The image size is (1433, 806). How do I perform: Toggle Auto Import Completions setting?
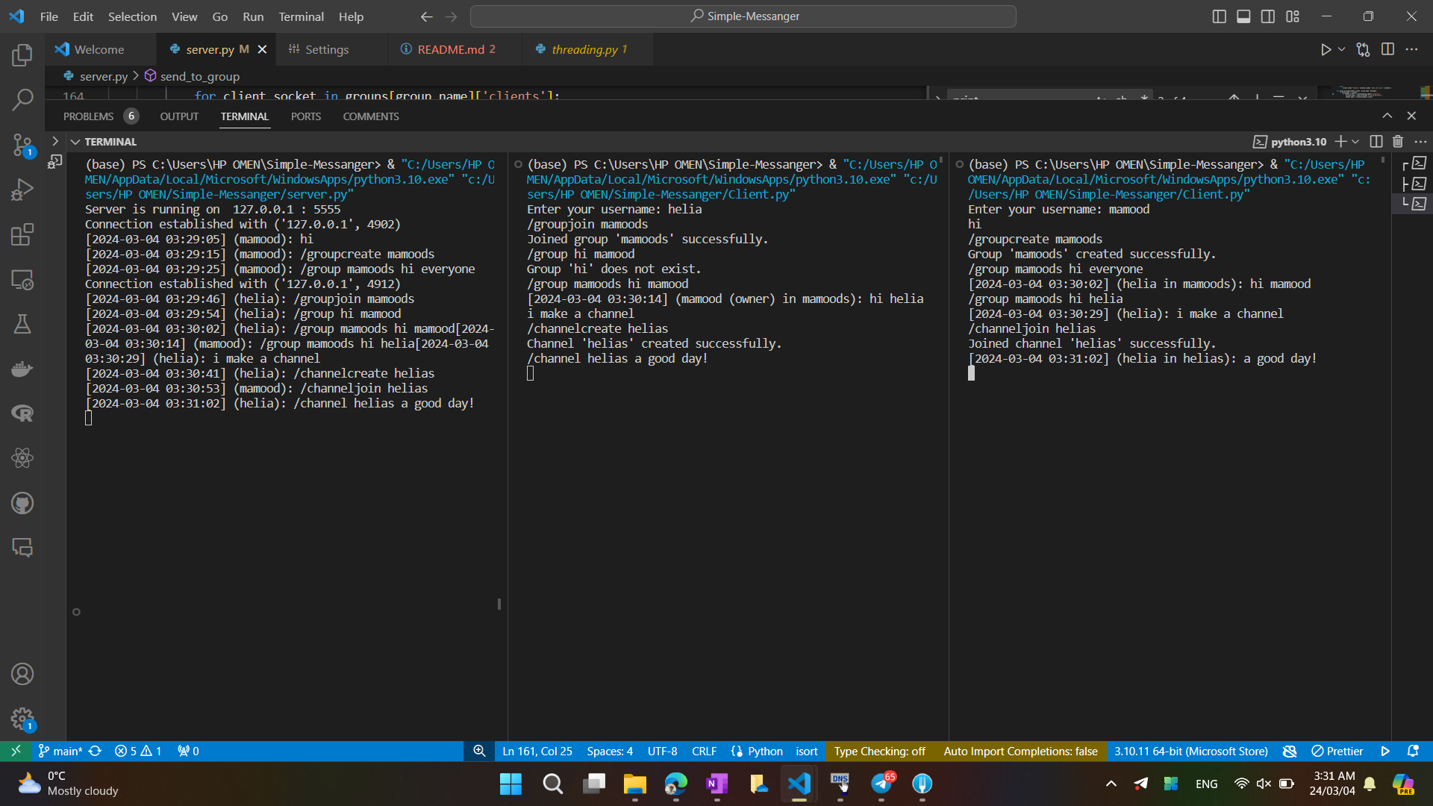[1020, 751]
